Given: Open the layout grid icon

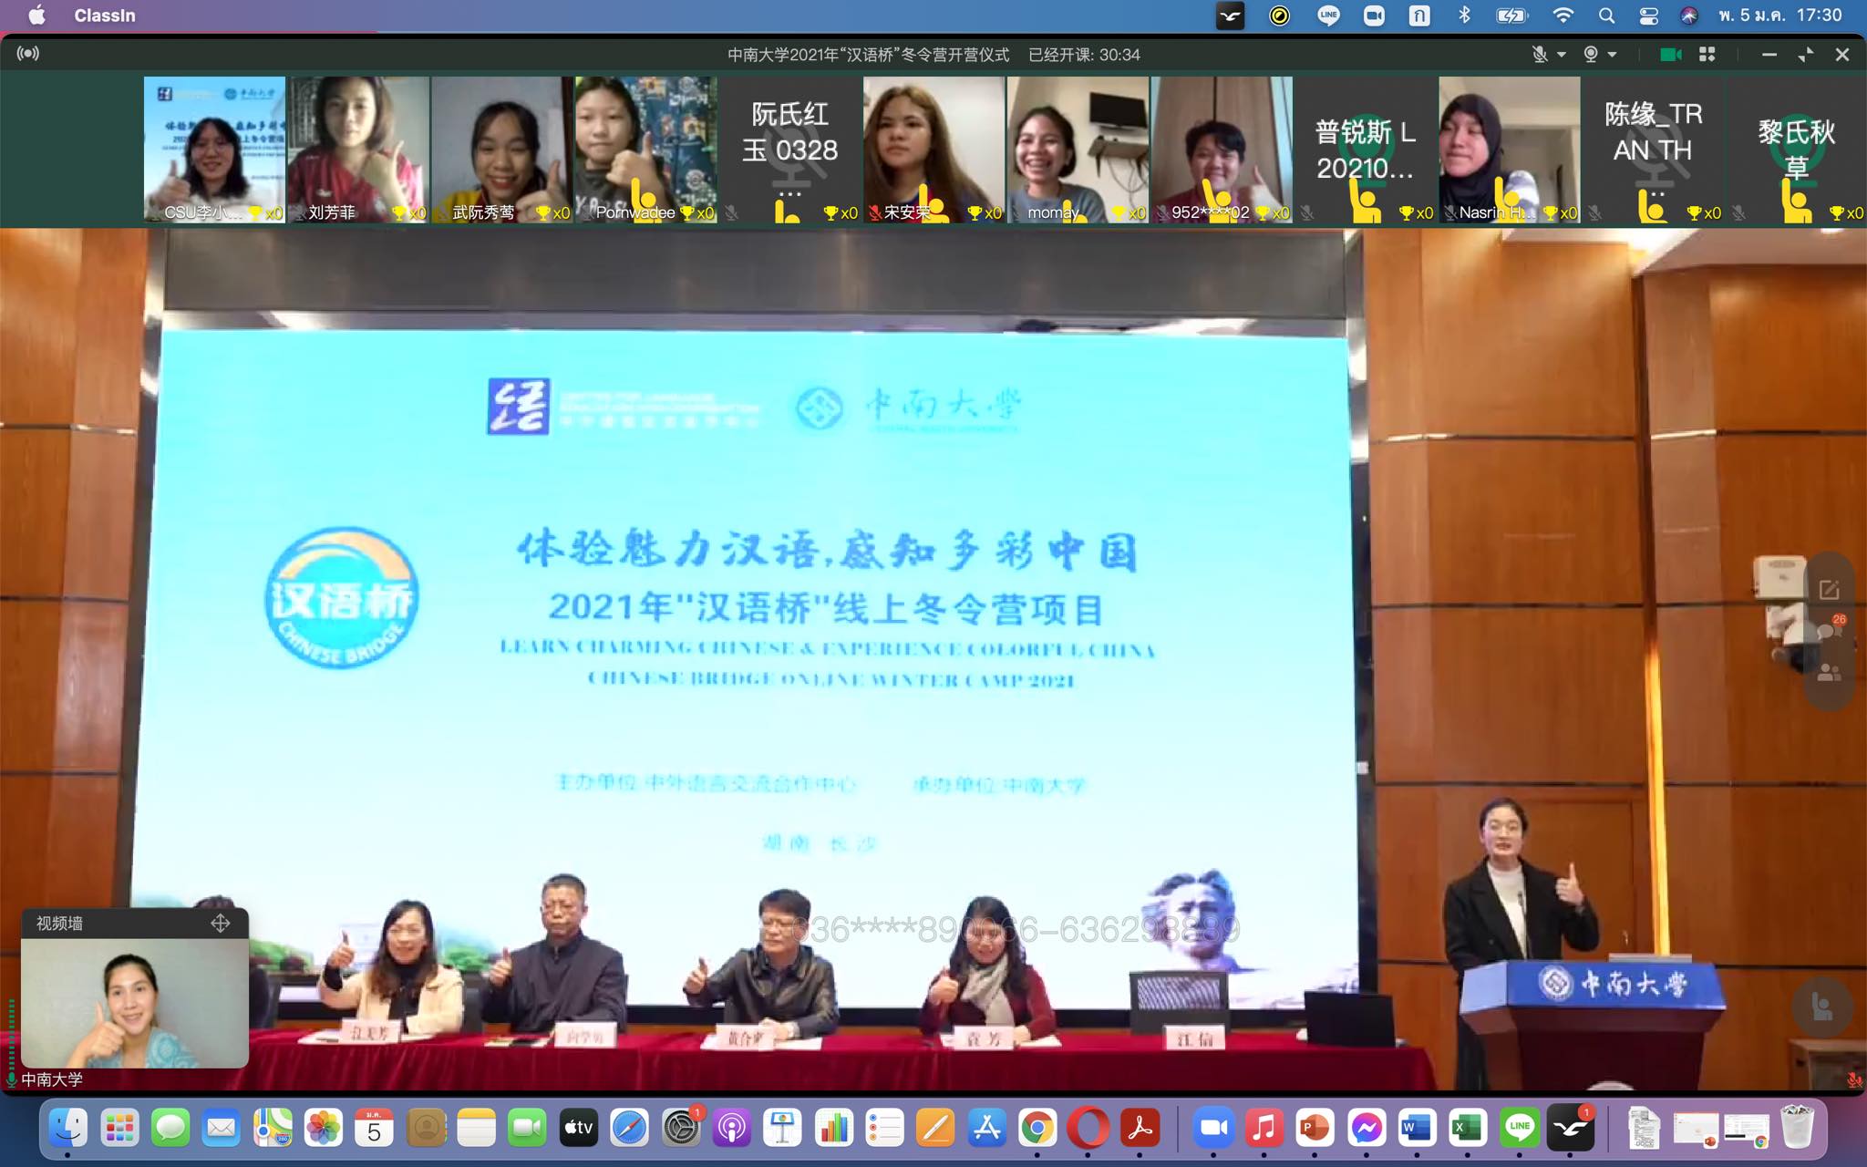Looking at the screenshot, I should pos(1707,55).
